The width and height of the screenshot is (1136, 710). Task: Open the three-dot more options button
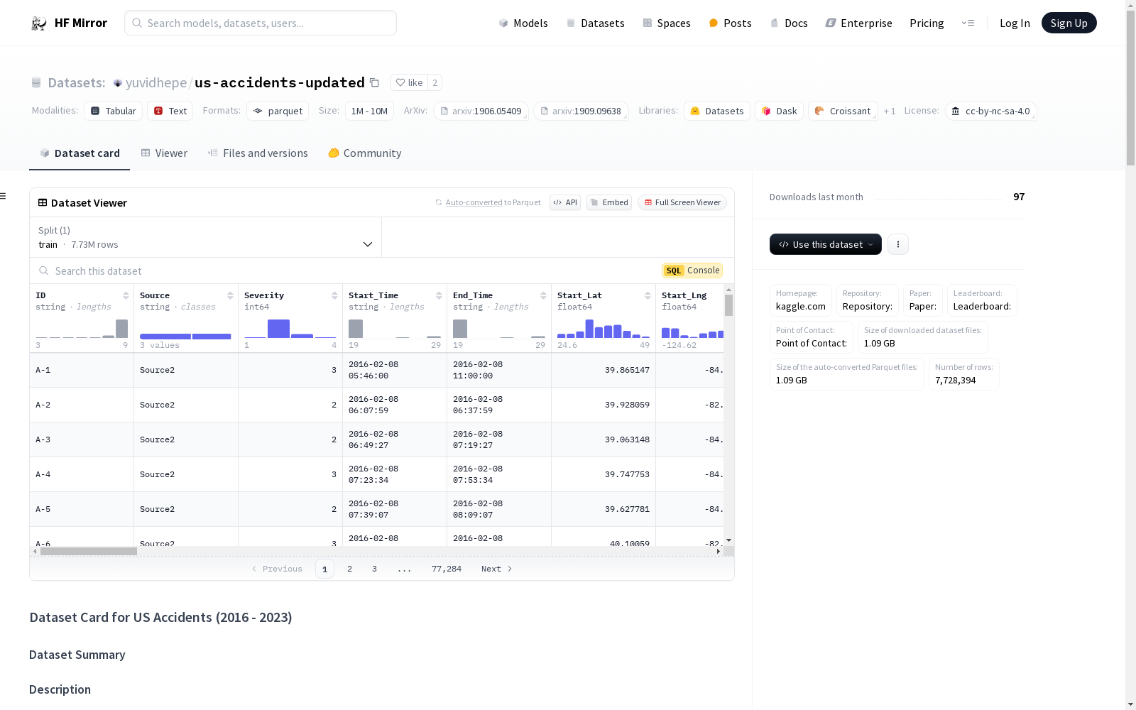pyautogui.click(x=898, y=244)
